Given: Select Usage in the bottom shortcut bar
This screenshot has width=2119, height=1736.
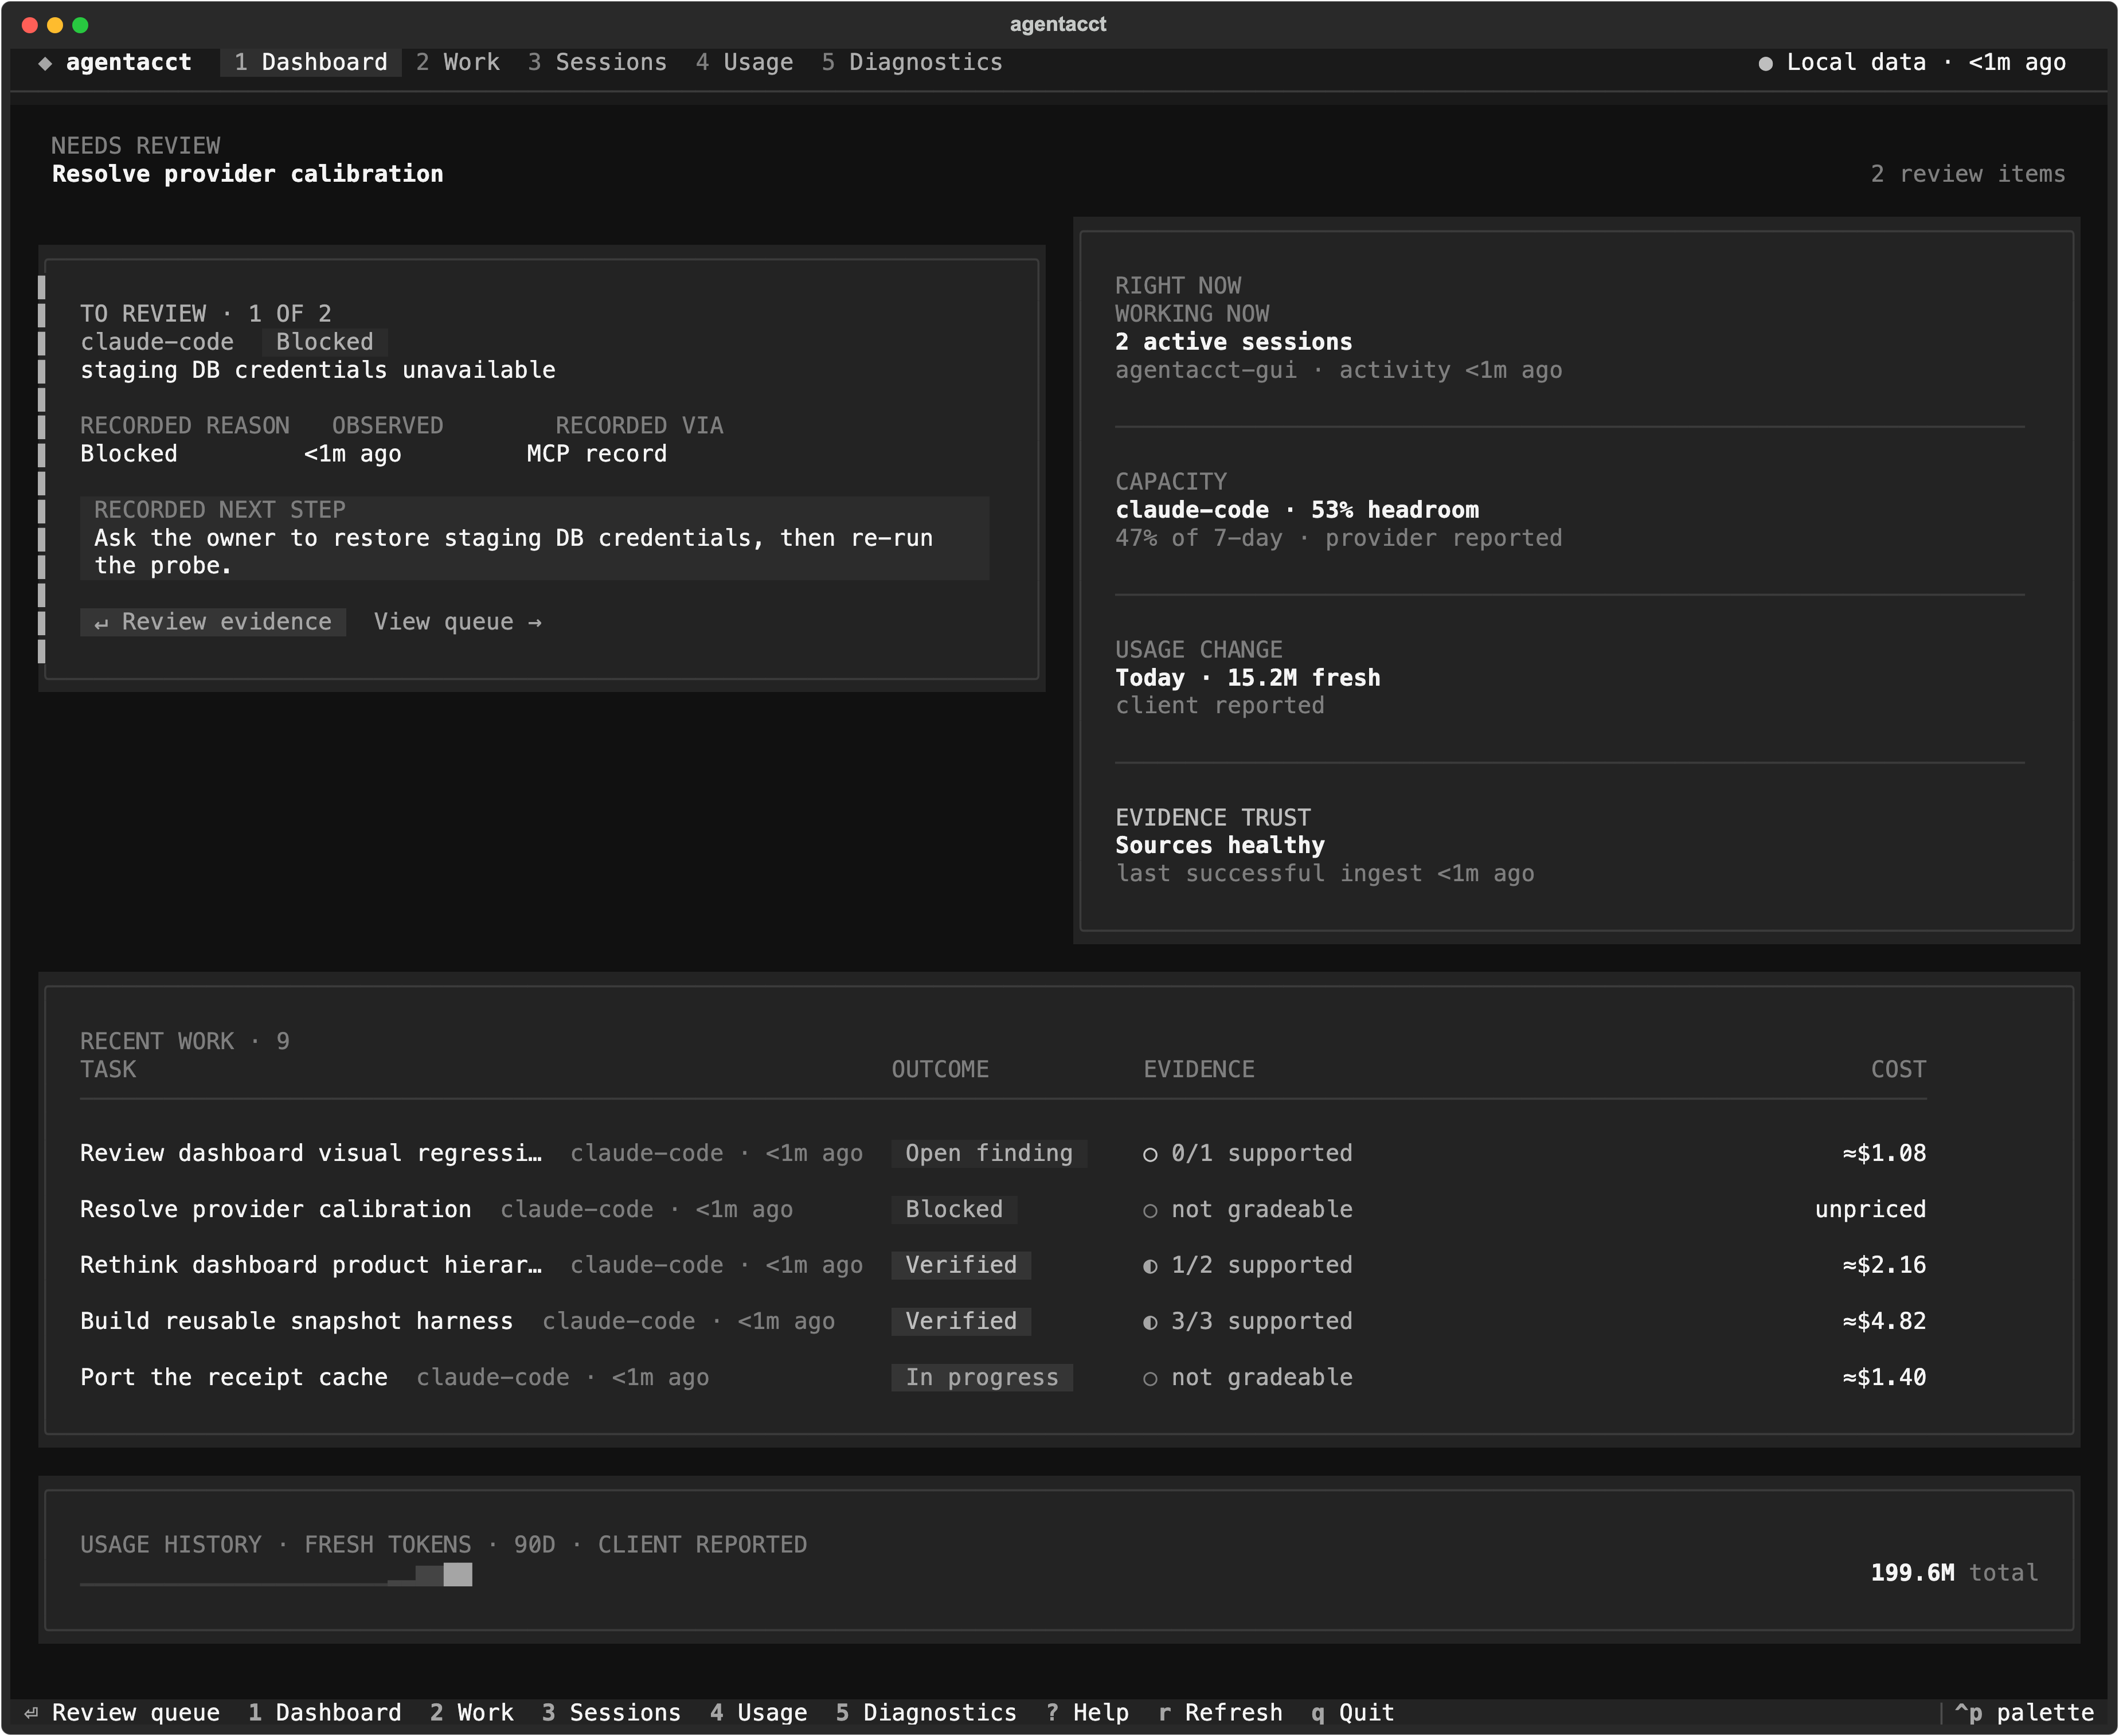Looking at the screenshot, I should click(x=759, y=1713).
